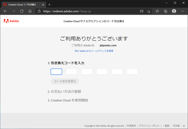
Task: Click step 2 お支払い方法の登録
Action: click(x=64, y=92)
